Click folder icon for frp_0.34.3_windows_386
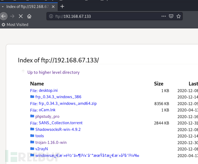 (32, 97)
